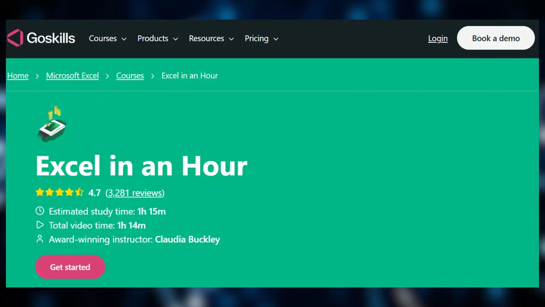Click the Login link
Screen dimensions: 545x307
(x=438, y=38)
